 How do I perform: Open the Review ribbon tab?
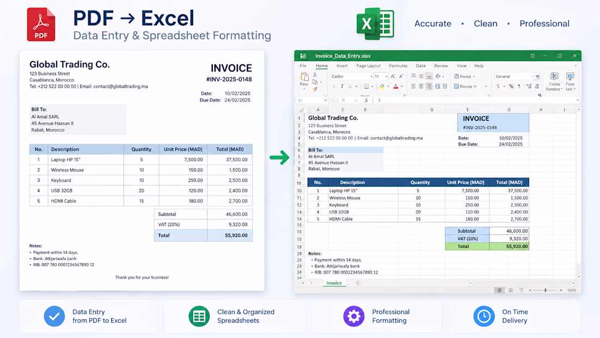[441, 66]
